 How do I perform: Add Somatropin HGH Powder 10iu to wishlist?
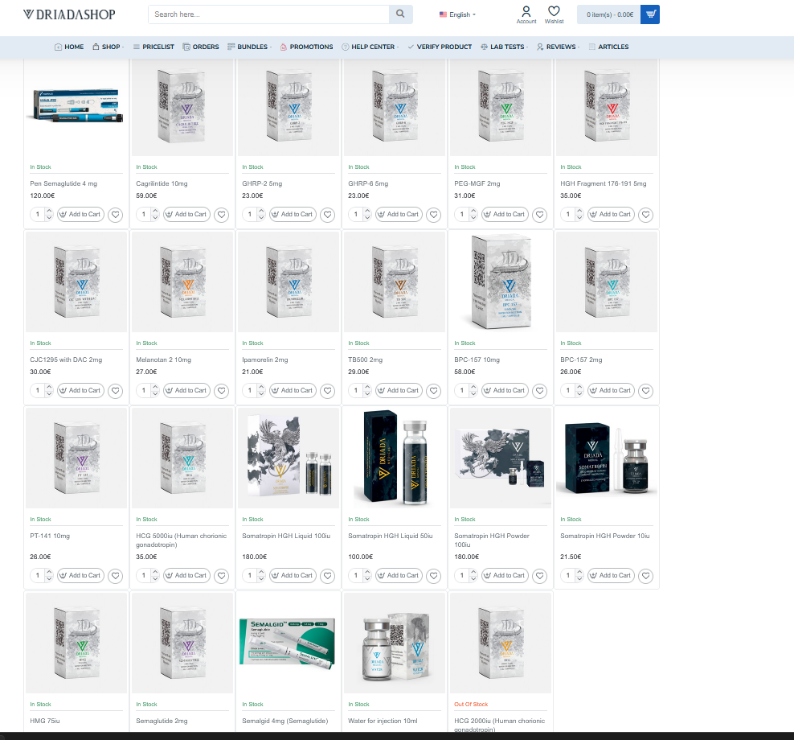(646, 576)
